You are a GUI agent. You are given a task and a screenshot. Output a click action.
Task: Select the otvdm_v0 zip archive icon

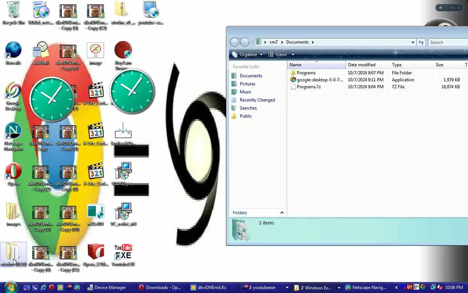(123, 13)
